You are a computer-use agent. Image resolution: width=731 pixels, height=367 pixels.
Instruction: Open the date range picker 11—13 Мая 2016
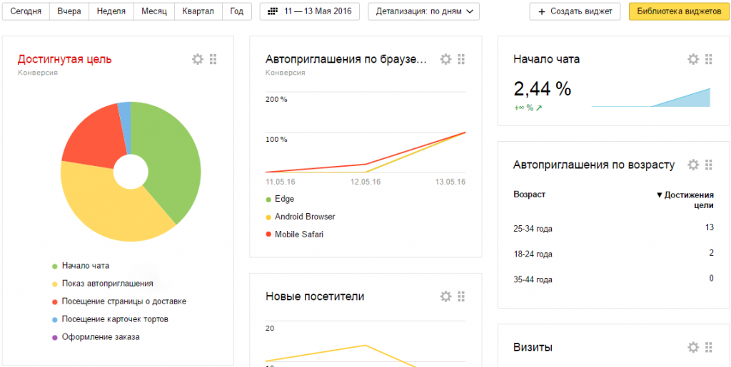(x=311, y=11)
